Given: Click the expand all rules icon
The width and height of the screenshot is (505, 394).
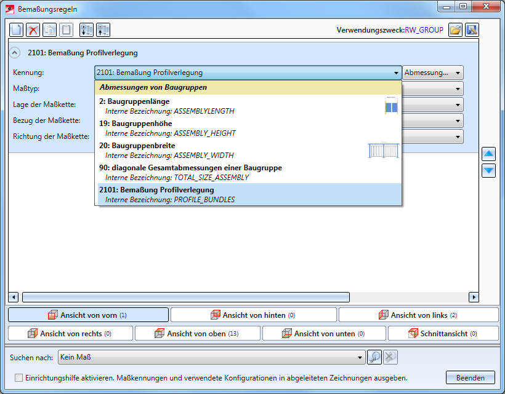Looking at the screenshot, I should pyautogui.click(x=86, y=30).
